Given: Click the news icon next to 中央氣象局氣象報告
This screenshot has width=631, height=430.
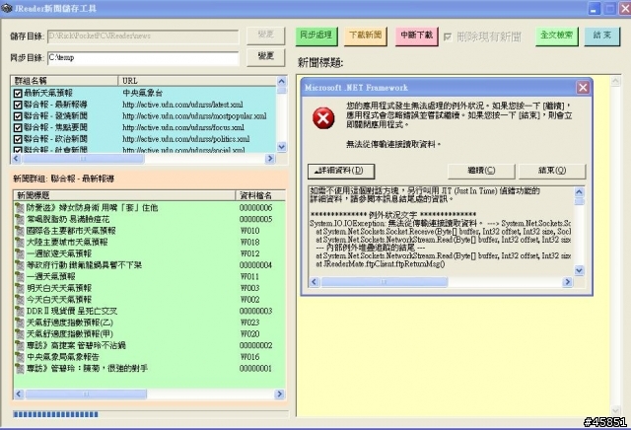Looking at the screenshot, I should coord(20,357).
